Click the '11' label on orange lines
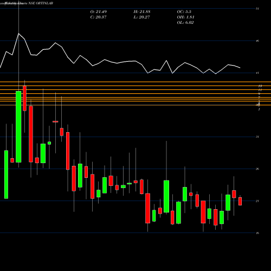Screen dimensions: 271x271 point(260,90)
